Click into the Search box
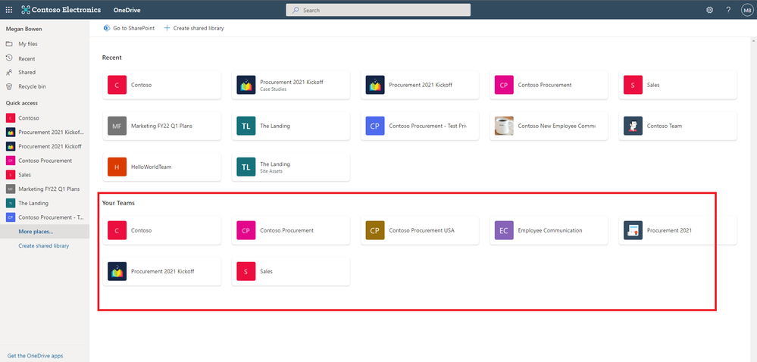This screenshot has width=757, height=362. (378, 10)
